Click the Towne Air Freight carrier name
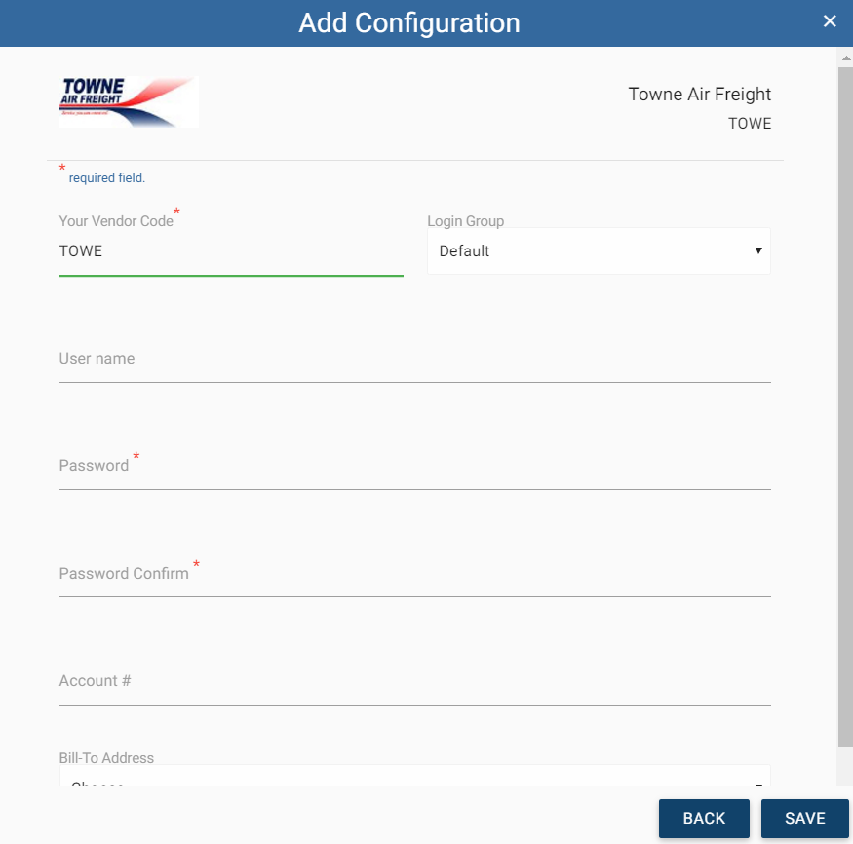The width and height of the screenshot is (853, 844). pos(700,95)
